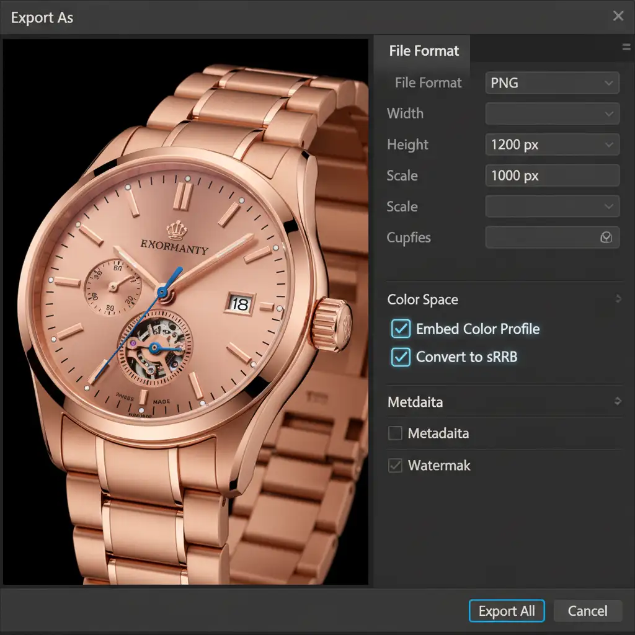This screenshot has height=635, width=635.
Task: Close the Export As dialog
Action: point(618,16)
